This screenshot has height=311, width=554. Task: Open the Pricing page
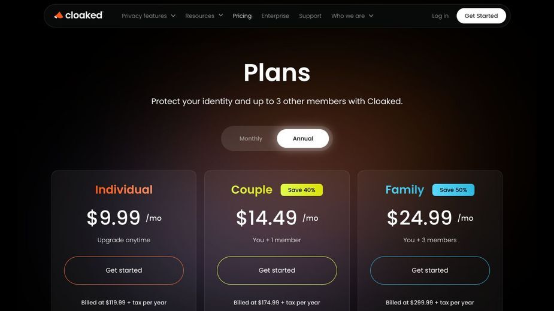[242, 16]
